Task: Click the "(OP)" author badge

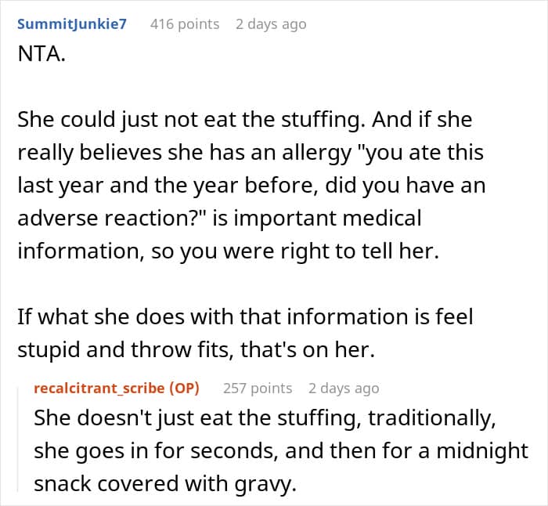Action: (184, 388)
